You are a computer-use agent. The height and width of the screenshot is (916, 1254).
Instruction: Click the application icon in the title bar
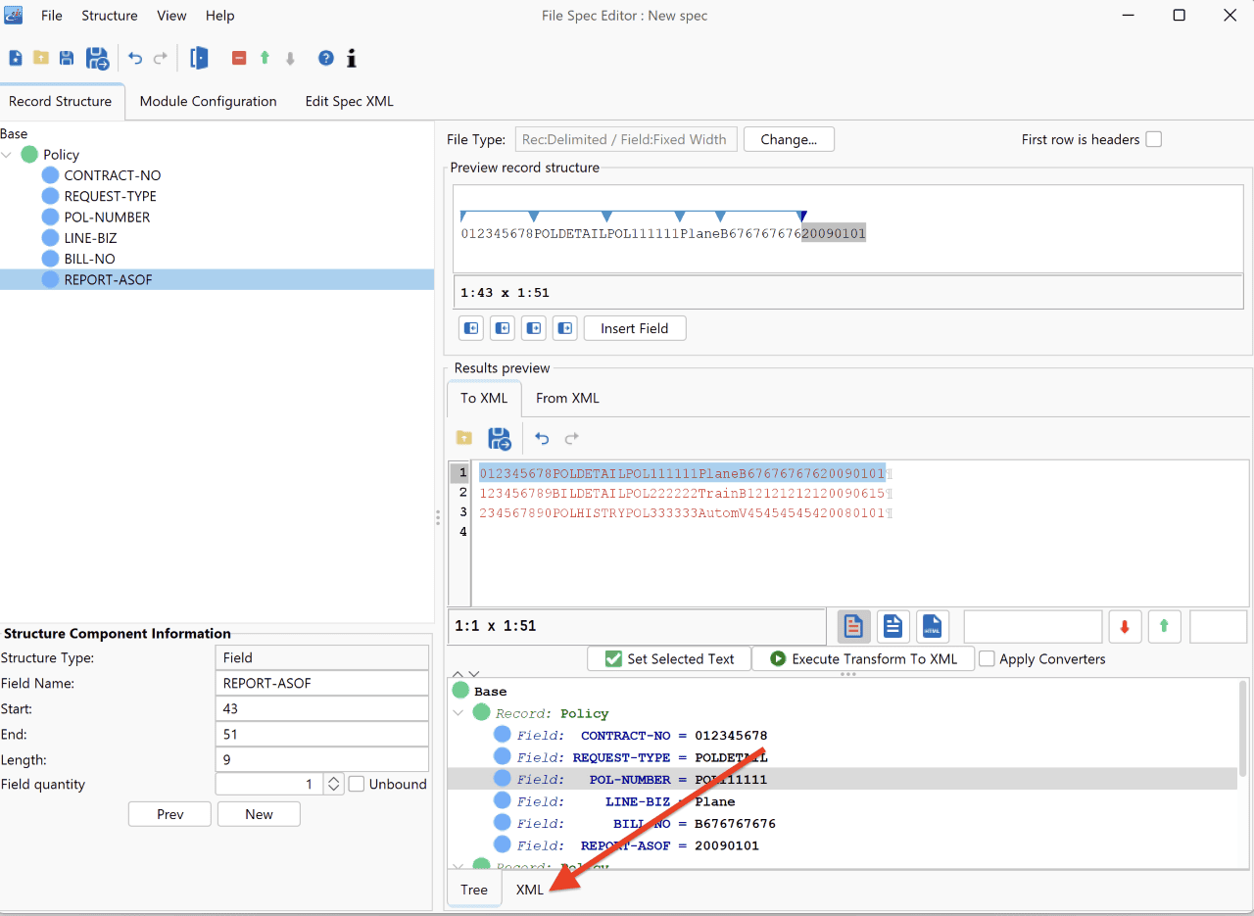point(14,15)
